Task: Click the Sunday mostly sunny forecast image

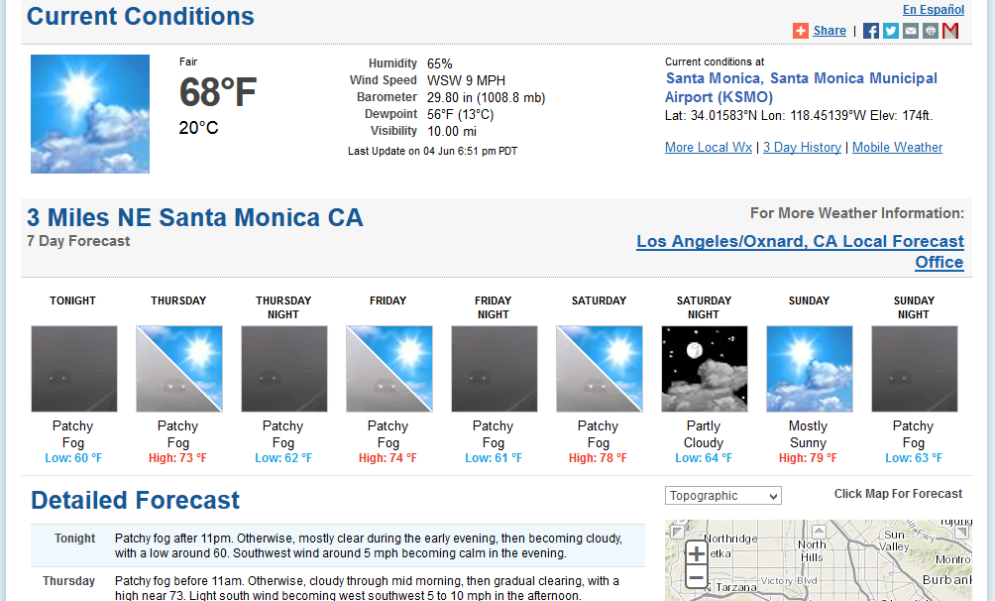Action: [x=809, y=369]
